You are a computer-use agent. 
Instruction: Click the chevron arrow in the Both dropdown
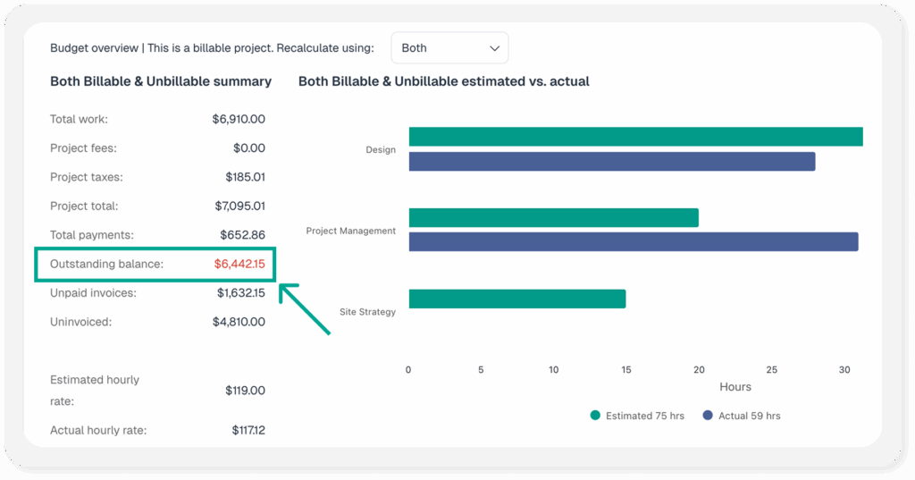(x=494, y=48)
